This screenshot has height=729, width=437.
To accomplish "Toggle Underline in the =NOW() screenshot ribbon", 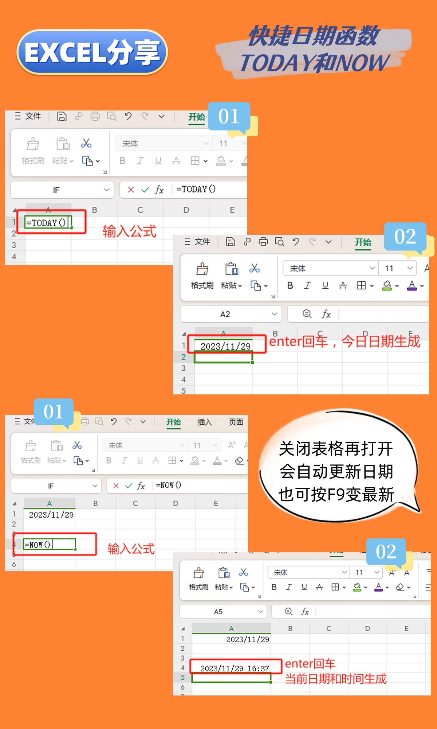I will point(140,460).
